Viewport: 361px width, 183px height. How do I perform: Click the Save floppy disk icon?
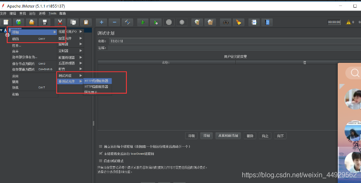[x=45, y=22]
